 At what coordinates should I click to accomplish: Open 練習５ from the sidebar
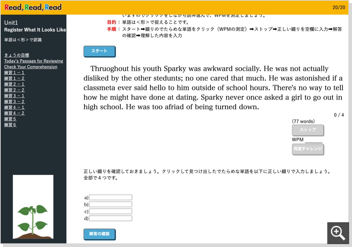tap(11, 119)
